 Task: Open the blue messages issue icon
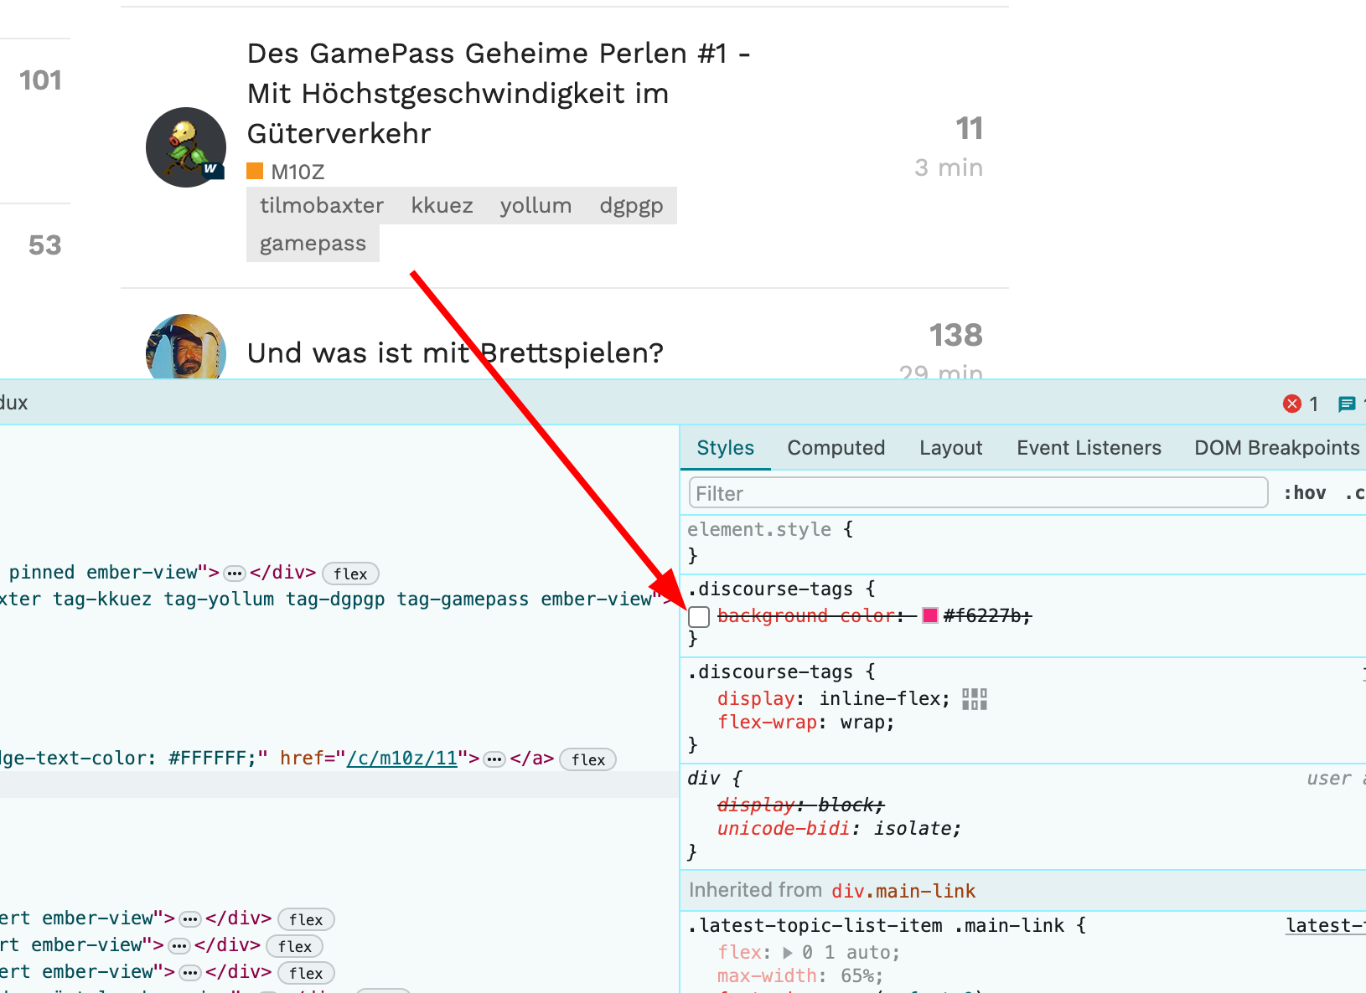coord(1347,404)
